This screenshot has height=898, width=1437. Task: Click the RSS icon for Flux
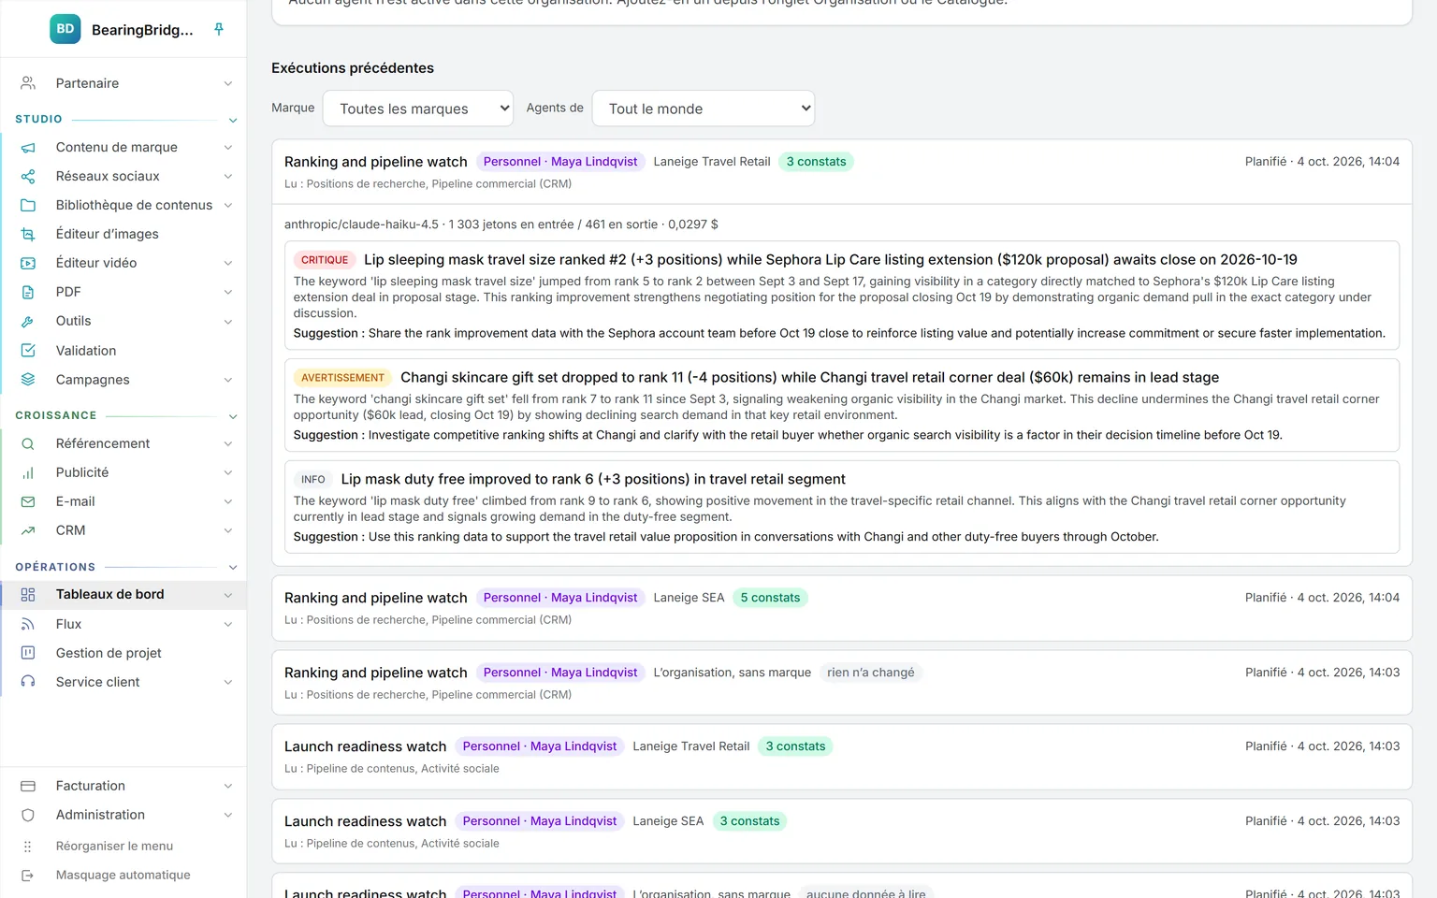28,625
